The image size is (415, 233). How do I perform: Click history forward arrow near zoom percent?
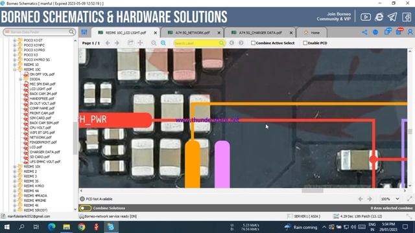point(370,199)
